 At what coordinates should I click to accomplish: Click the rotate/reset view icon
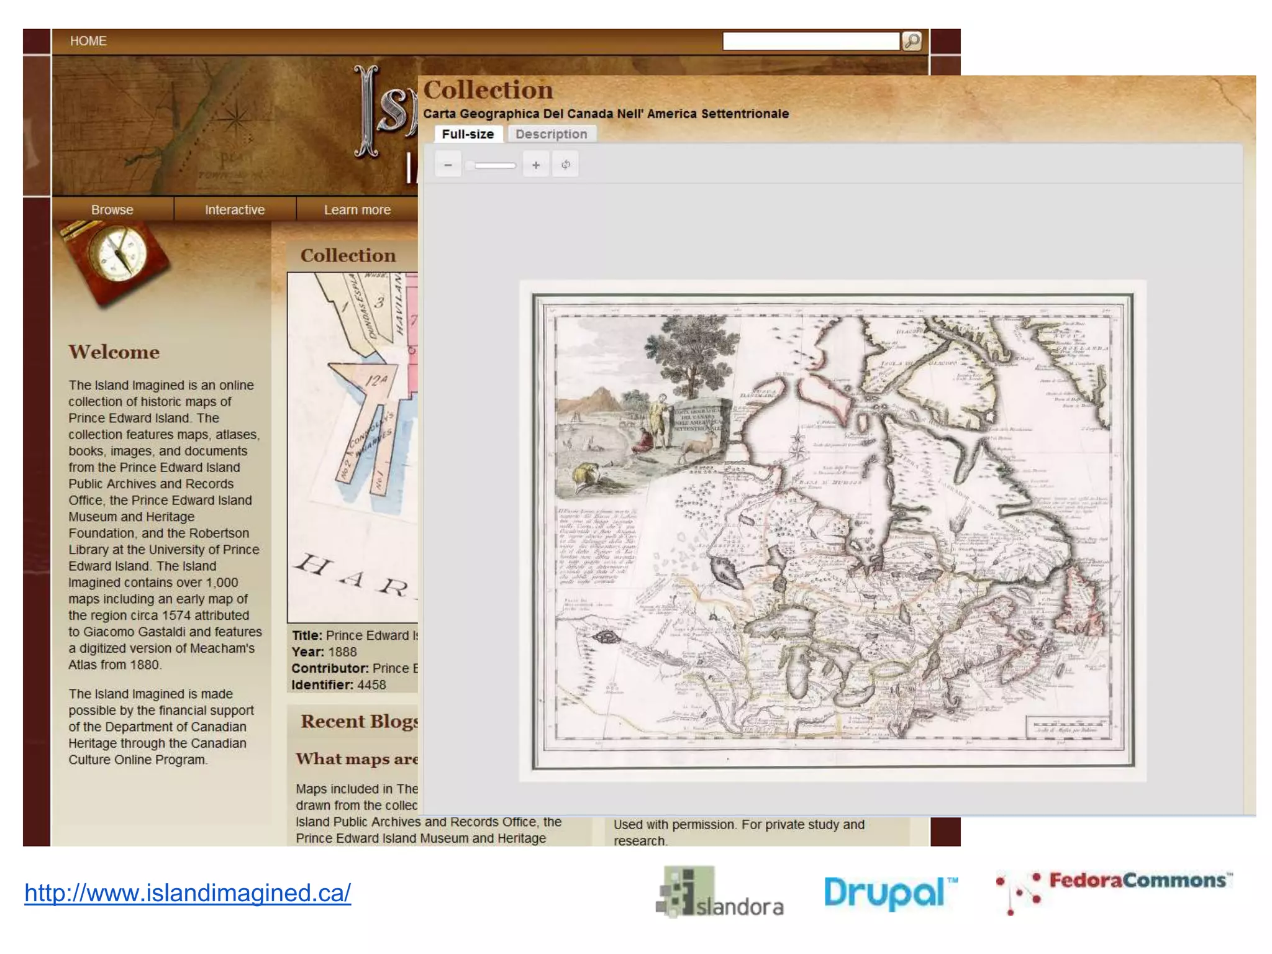565,165
